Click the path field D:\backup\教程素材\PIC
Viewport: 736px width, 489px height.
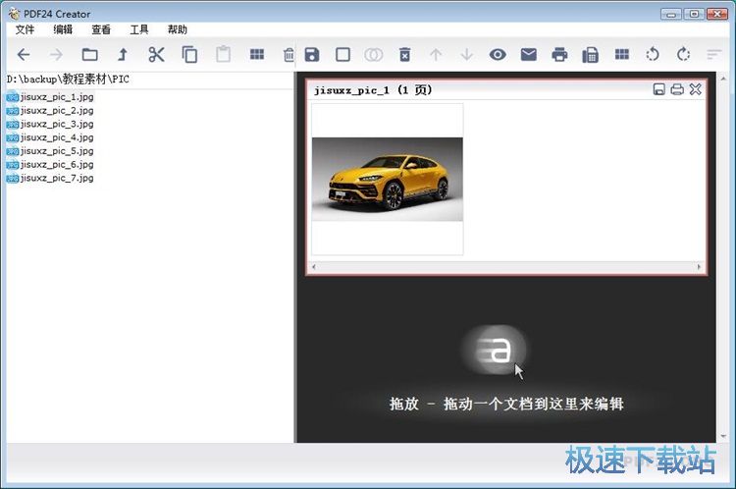[149, 80]
